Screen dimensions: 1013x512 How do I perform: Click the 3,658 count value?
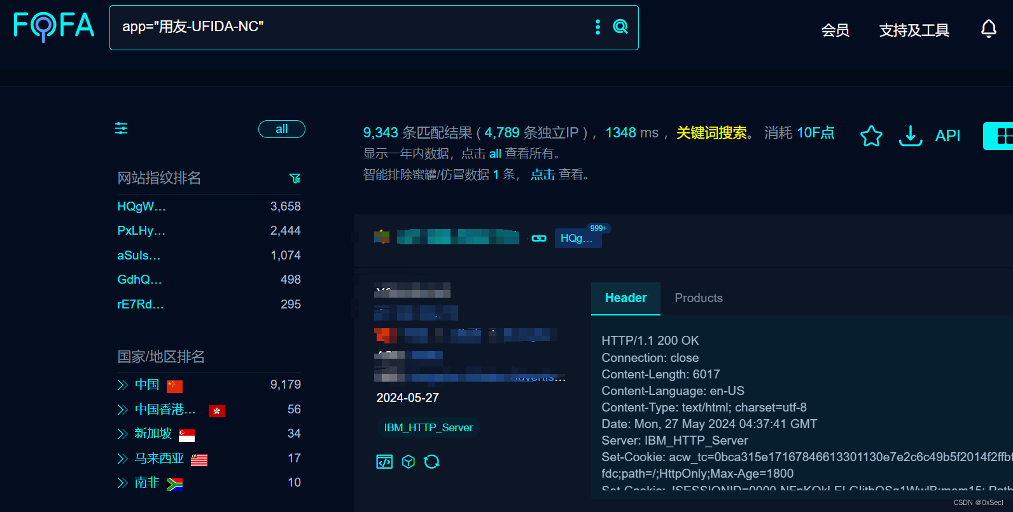(x=286, y=207)
